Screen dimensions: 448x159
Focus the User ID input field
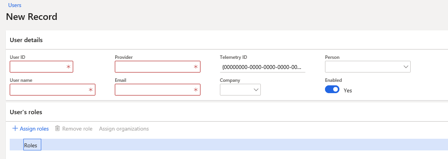point(38,67)
